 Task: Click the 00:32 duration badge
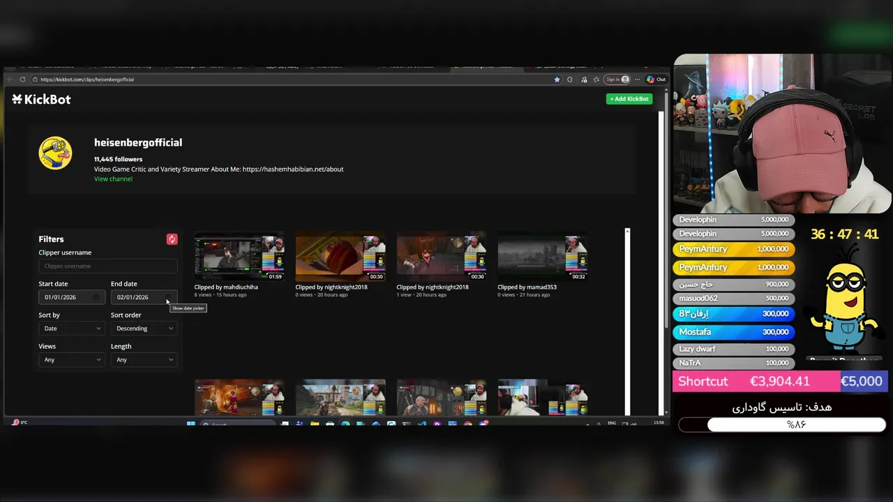coord(578,277)
